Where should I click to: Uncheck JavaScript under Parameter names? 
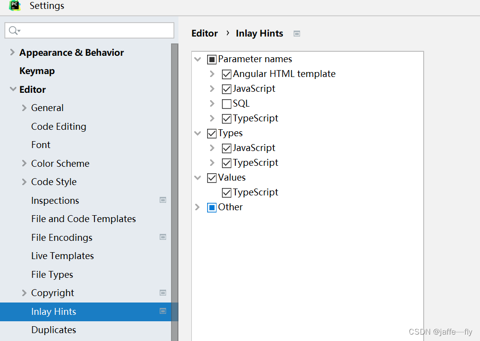click(x=226, y=88)
